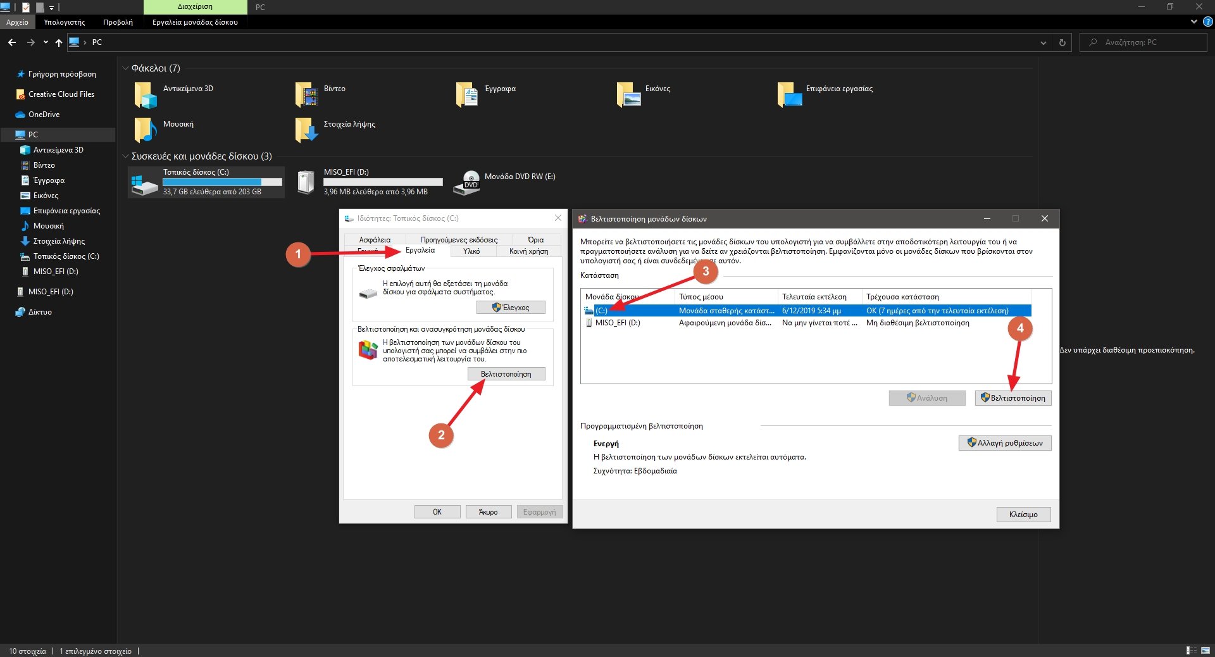Open the address bar history dropdown
This screenshot has height=657, width=1215.
click(1043, 42)
